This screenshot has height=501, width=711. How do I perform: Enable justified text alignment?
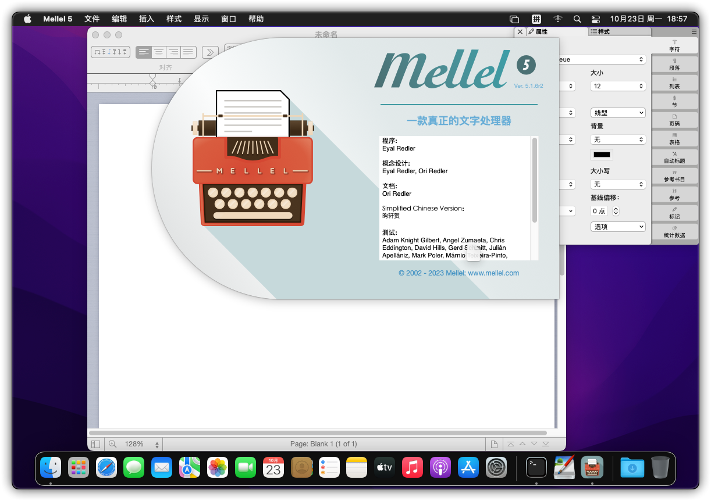pyautogui.click(x=188, y=52)
